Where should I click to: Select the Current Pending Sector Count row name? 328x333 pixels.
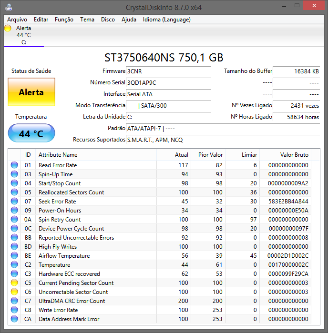click(x=76, y=283)
